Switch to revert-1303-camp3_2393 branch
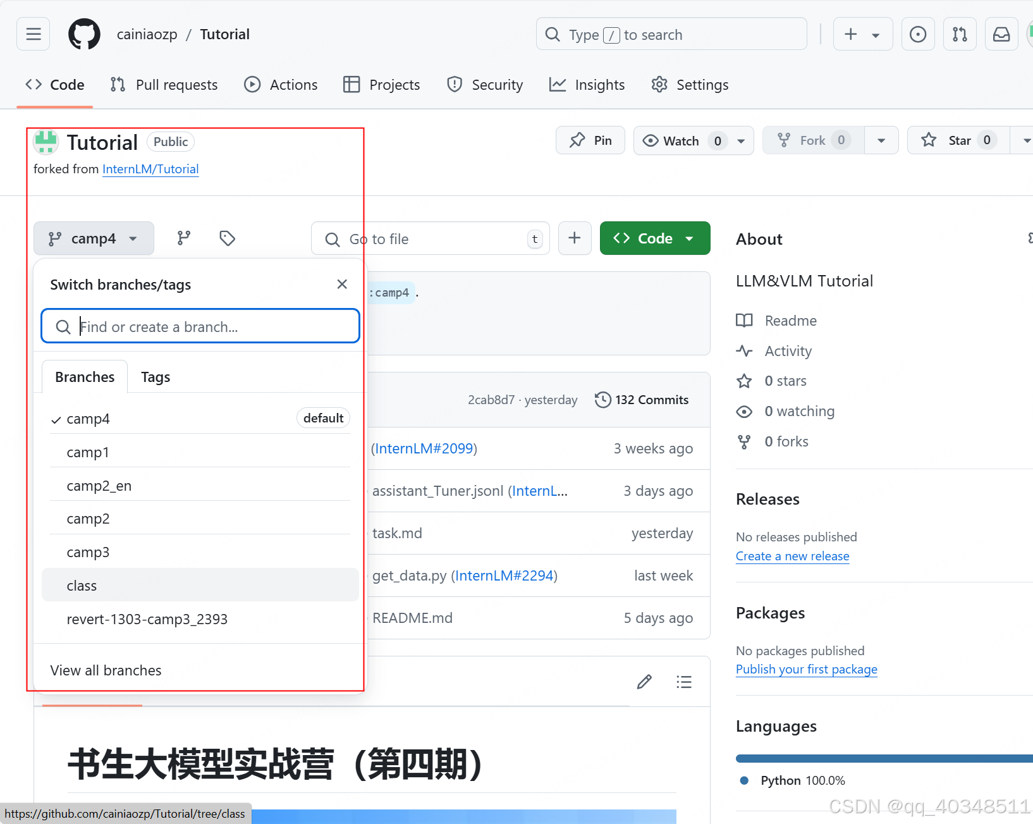Screen dimensions: 1033x824 (x=200, y=619)
